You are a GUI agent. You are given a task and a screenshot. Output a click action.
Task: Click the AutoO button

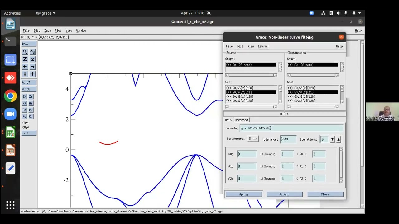[29, 89]
